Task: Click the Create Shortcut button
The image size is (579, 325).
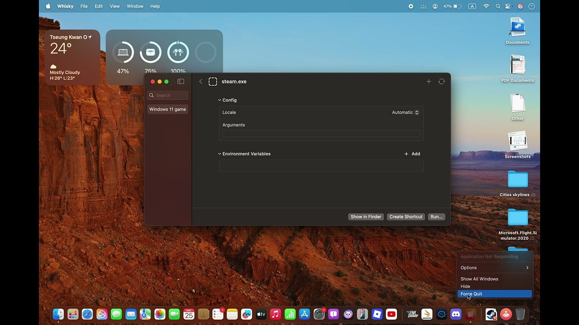Action: pos(406,217)
